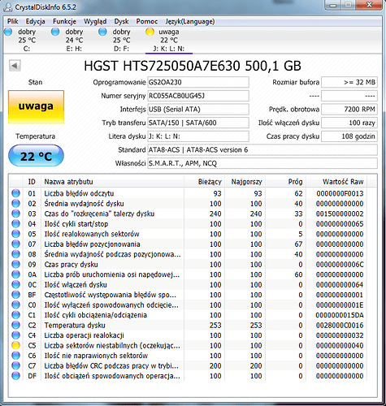Image resolution: width=386 pixels, height=406 pixels.
Task: Click the rotation speed value 7200 RPM
Action: coord(349,110)
